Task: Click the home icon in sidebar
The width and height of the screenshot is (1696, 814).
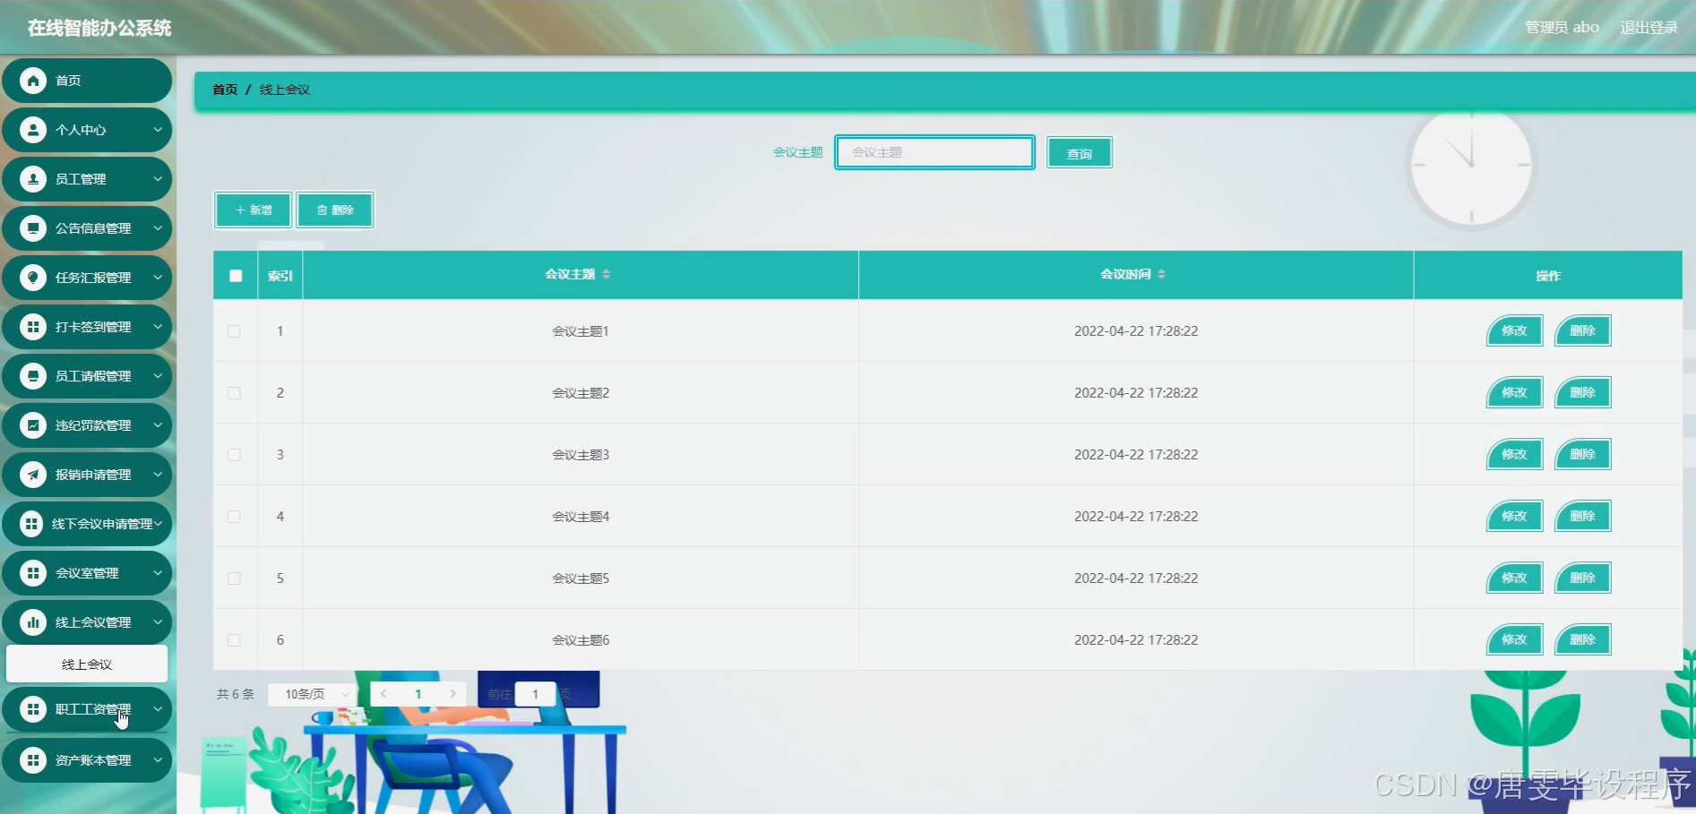Action: click(33, 81)
